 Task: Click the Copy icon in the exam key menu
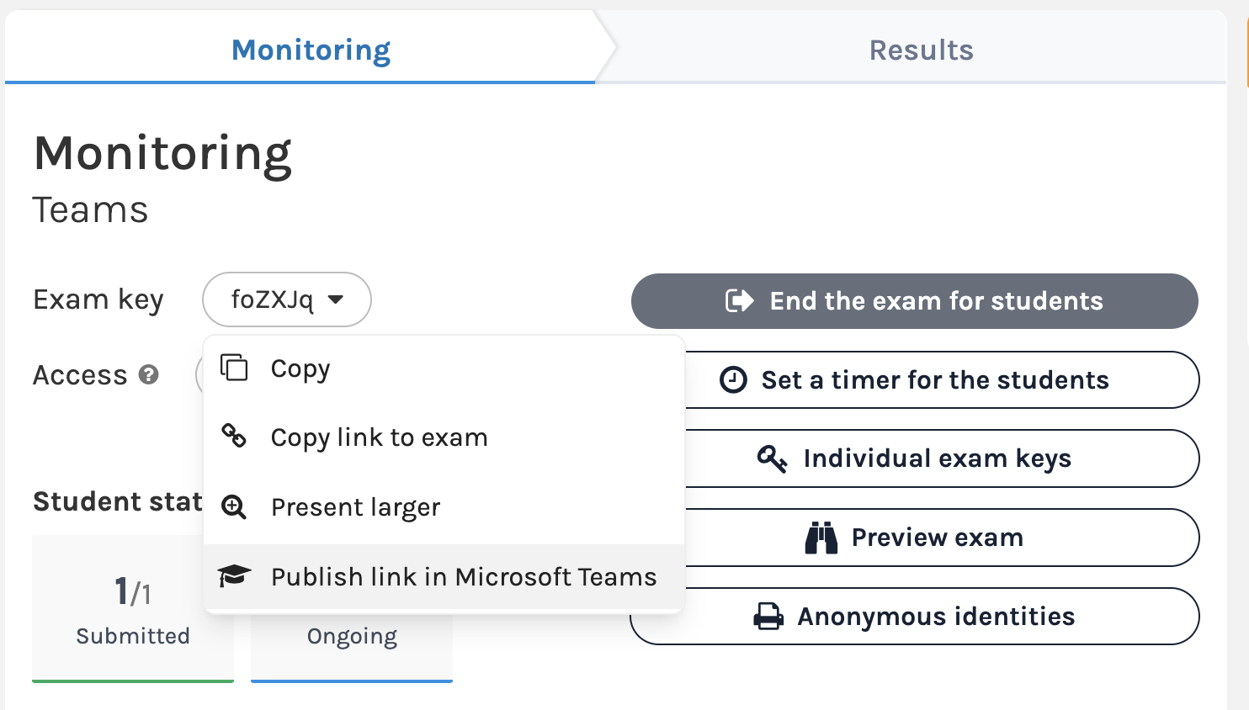coord(233,368)
